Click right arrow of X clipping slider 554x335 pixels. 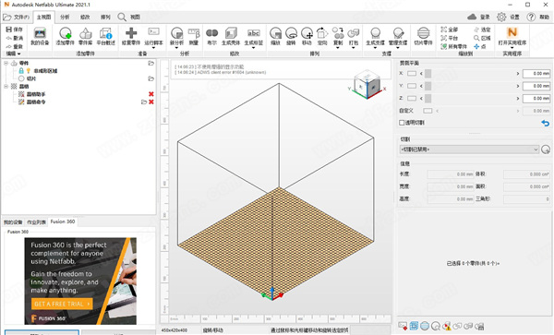coord(518,74)
